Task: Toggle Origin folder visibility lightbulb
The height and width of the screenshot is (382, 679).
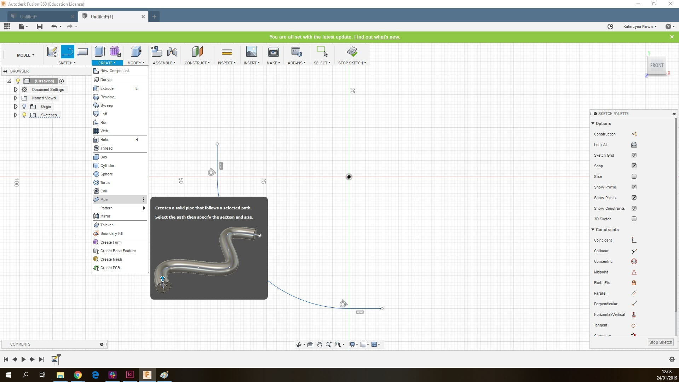Action: pyautogui.click(x=24, y=106)
